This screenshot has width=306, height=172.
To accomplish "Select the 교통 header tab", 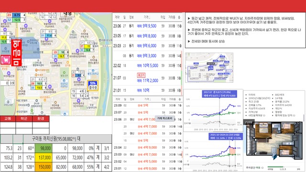I will point(8,118).
